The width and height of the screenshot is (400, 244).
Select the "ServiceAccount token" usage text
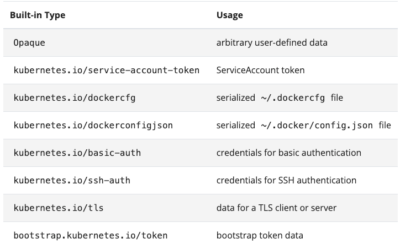click(260, 71)
